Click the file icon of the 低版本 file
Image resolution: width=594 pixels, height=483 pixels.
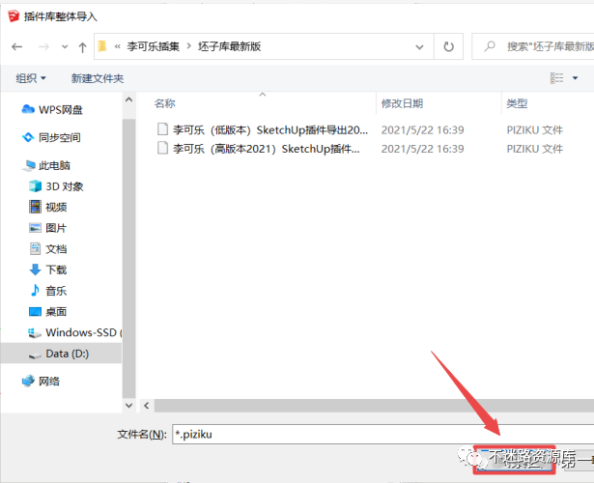pos(162,129)
